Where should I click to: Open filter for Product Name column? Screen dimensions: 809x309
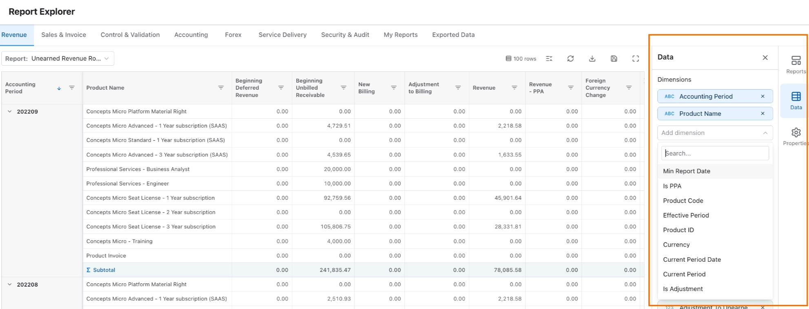click(x=221, y=88)
